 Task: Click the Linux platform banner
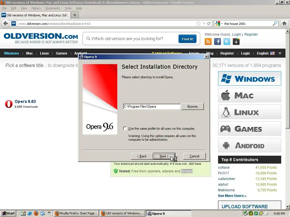[250, 112]
